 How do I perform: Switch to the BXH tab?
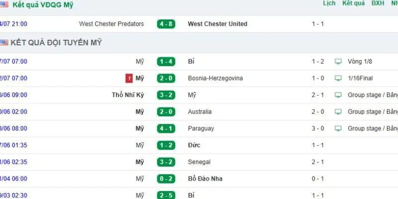coord(378,3)
